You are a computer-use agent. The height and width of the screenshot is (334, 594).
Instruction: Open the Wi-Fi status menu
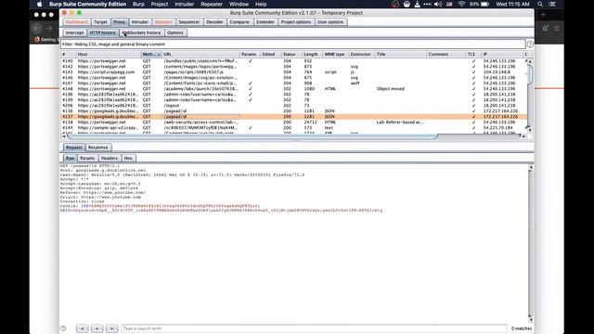(461, 4)
